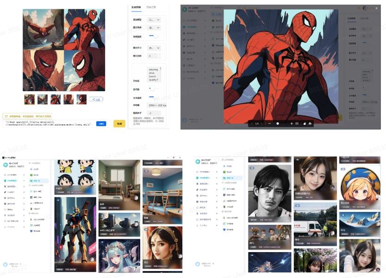386x278 pixels.
Task: Open the snowy mountains gallery card
Action: pos(360,224)
